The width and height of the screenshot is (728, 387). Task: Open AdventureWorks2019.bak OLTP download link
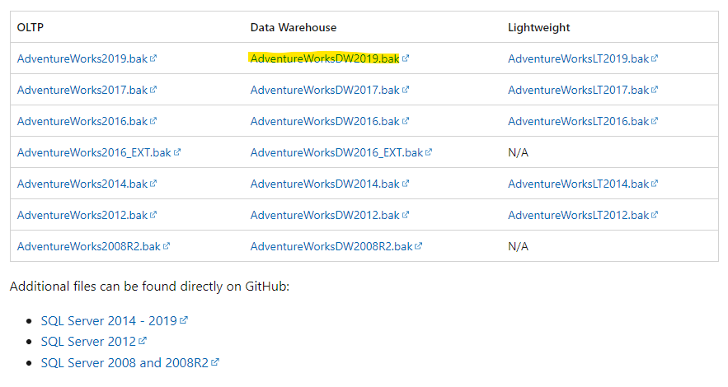click(82, 58)
